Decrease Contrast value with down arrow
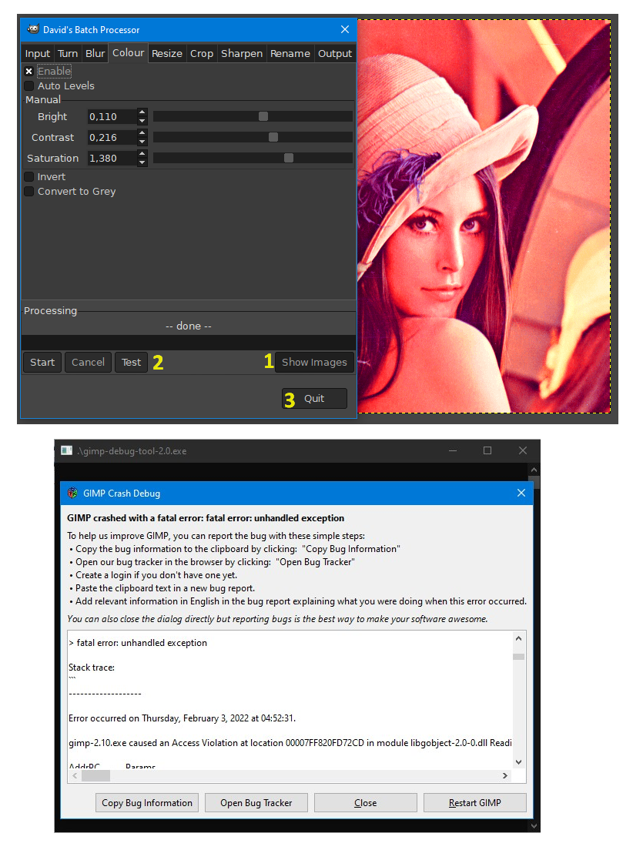 pos(142,142)
